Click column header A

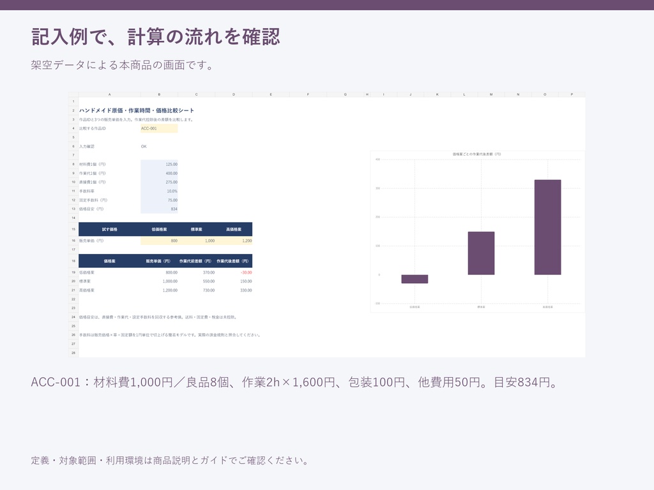click(x=110, y=94)
